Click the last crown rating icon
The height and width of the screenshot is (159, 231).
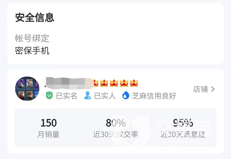point(134,83)
